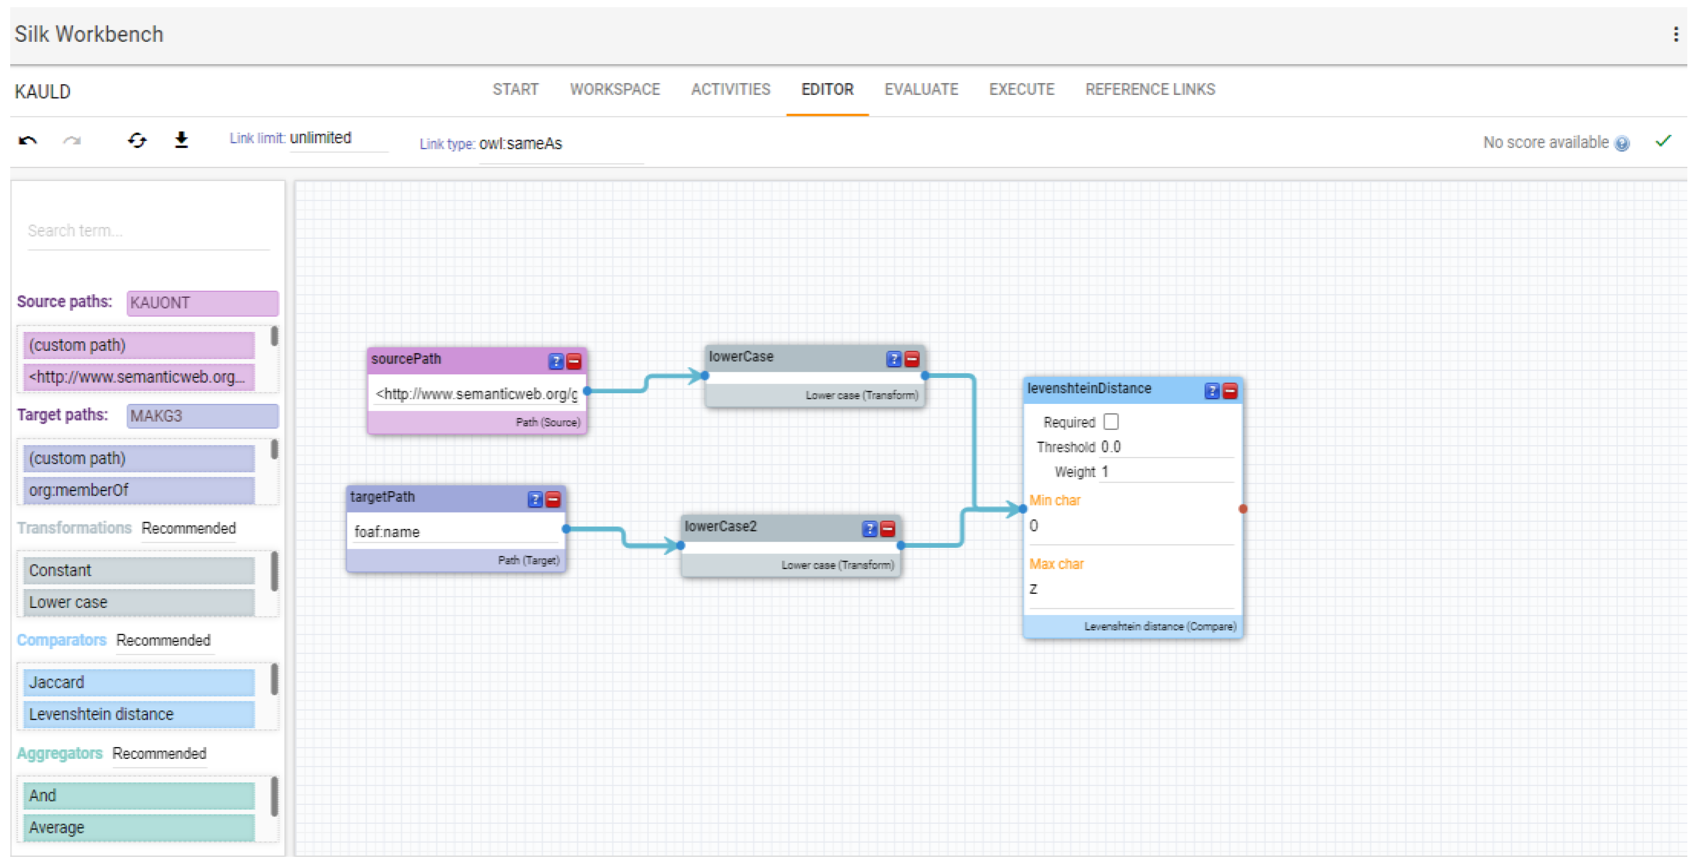
Task: Select Levenshtein distance comparator item
Action: [x=138, y=715]
